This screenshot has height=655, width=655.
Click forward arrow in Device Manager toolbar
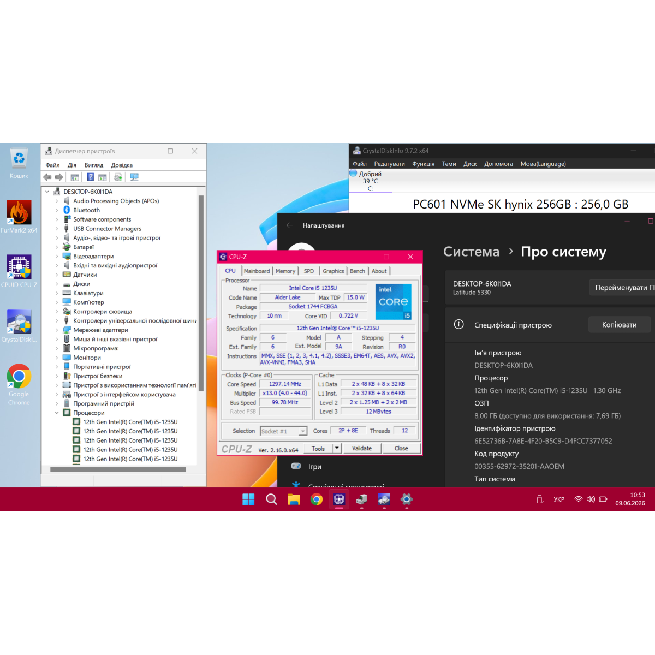59,177
